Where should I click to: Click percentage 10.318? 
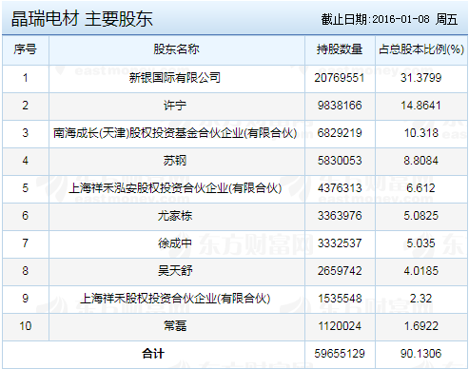click(x=421, y=133)
